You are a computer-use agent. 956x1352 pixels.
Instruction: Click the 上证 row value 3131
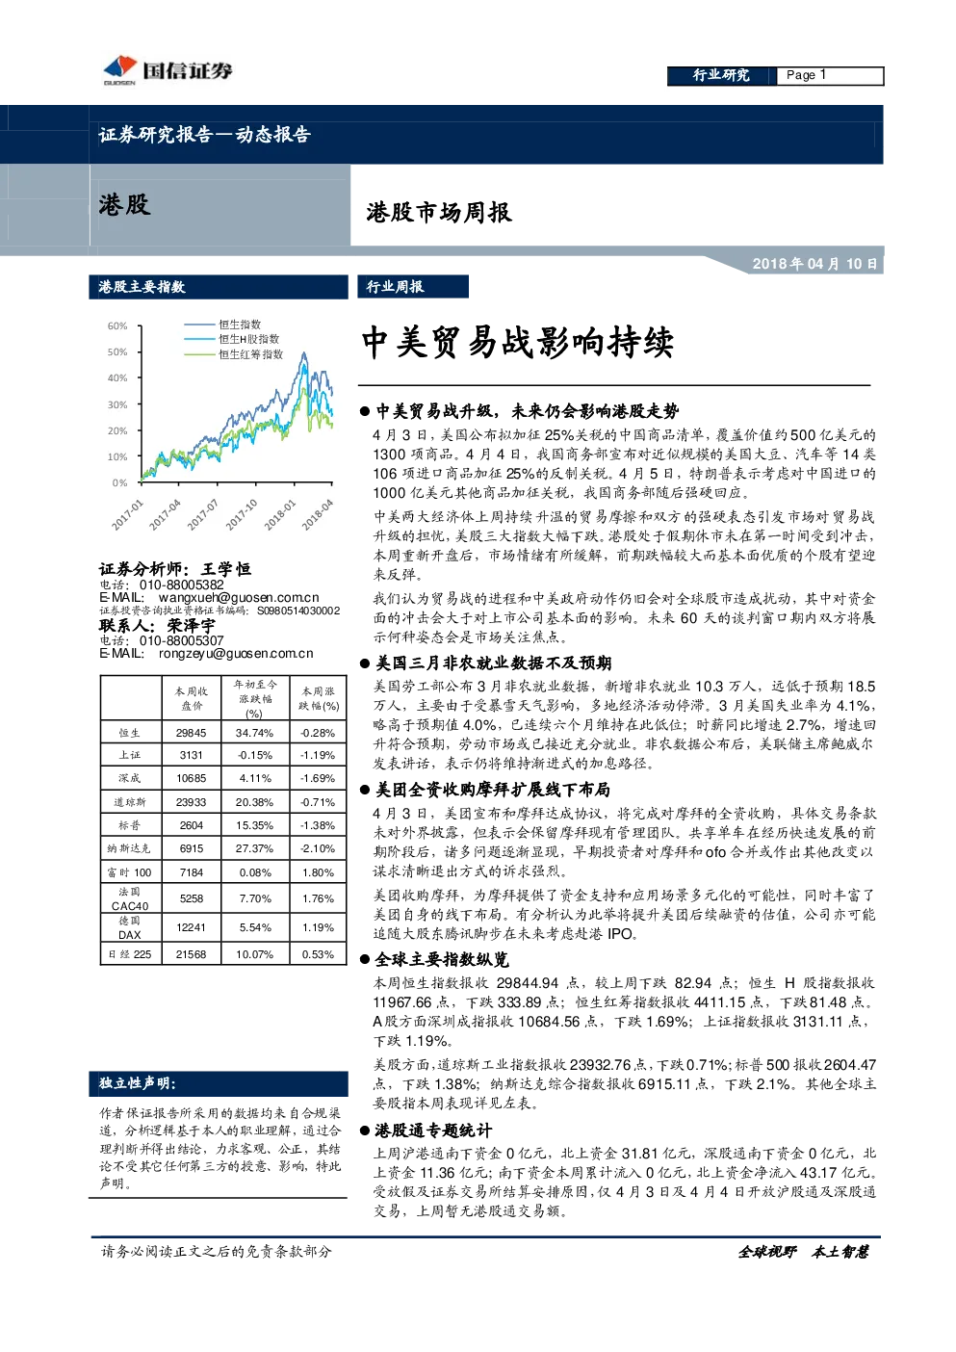[x=192, y=755]
